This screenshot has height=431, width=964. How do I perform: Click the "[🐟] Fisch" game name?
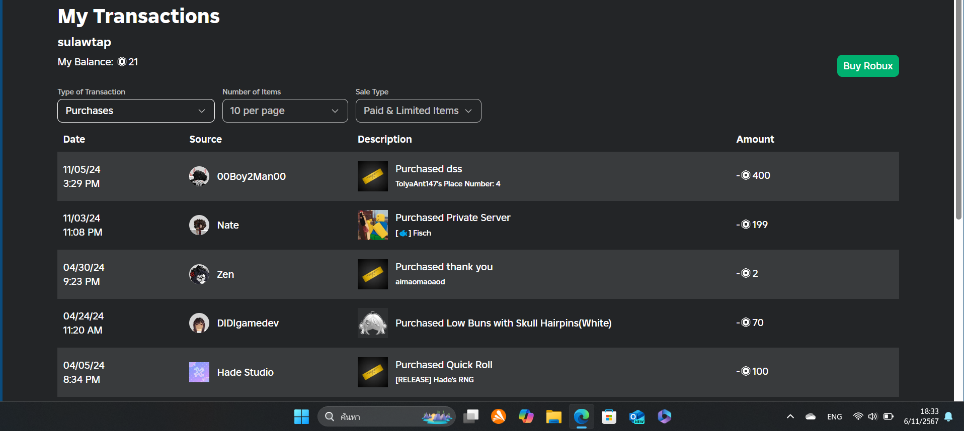[x=414, y=233]
